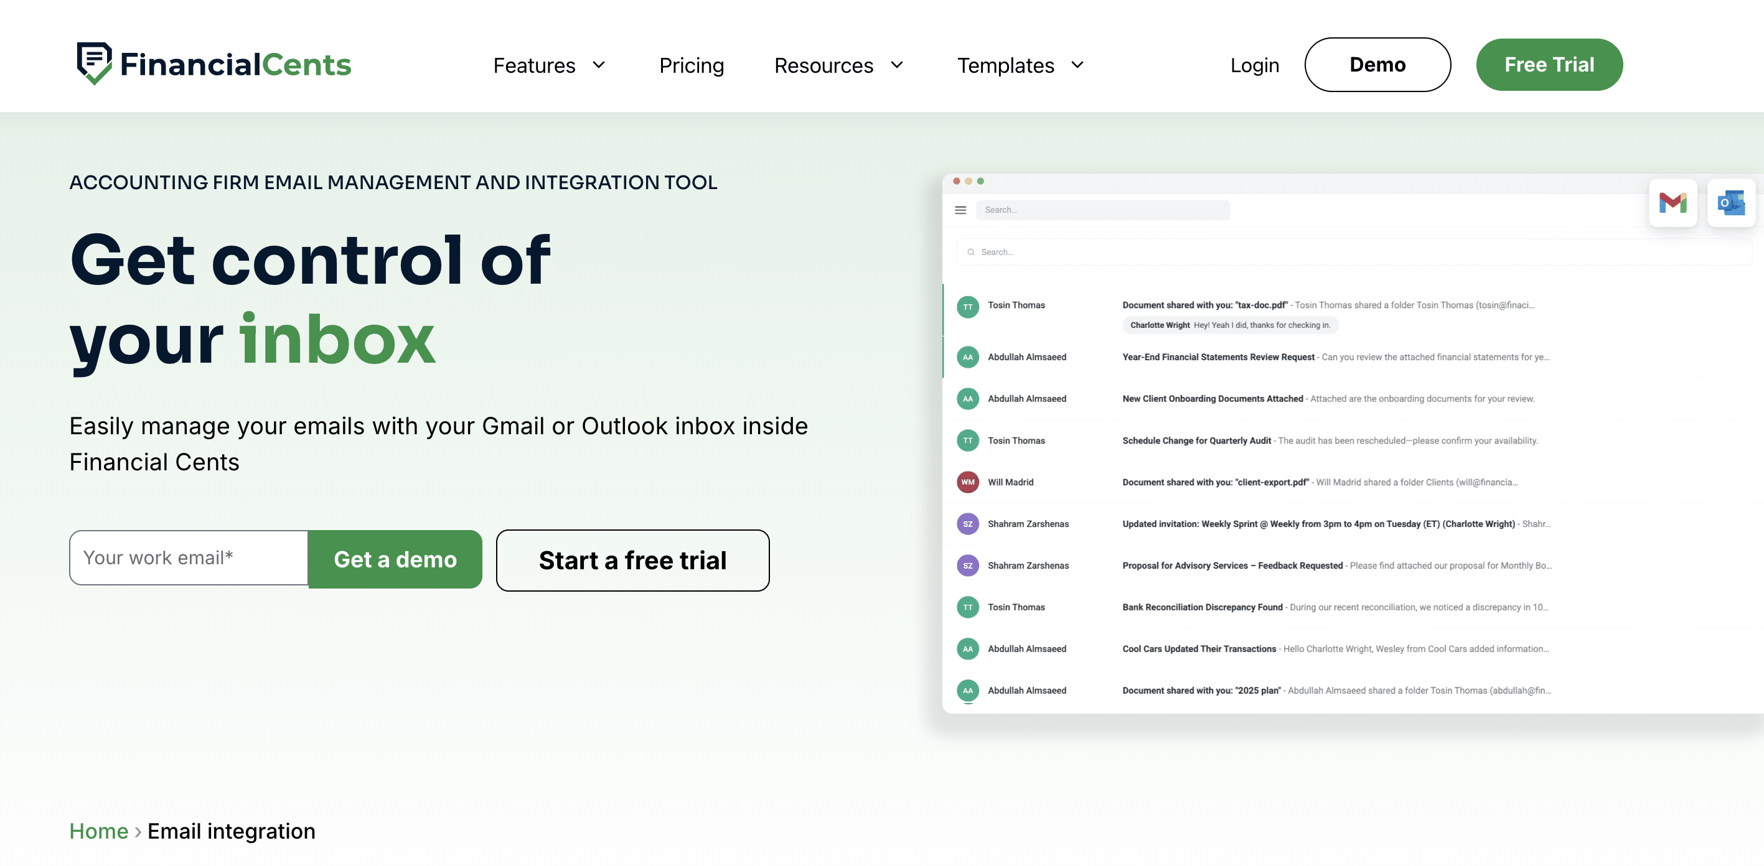Open the client-export.pdf shared document email
Screen dimensions: 1764x866
pyautogui.click(x=1216, y=483)
